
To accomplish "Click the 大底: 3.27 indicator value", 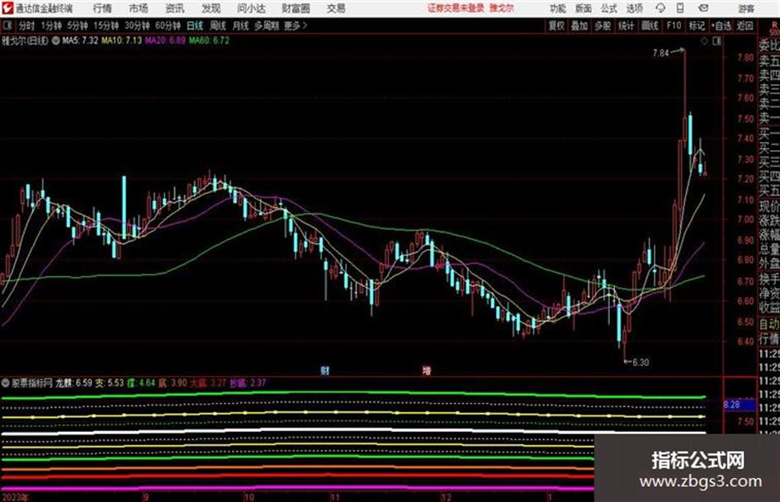I will [208, 382].
